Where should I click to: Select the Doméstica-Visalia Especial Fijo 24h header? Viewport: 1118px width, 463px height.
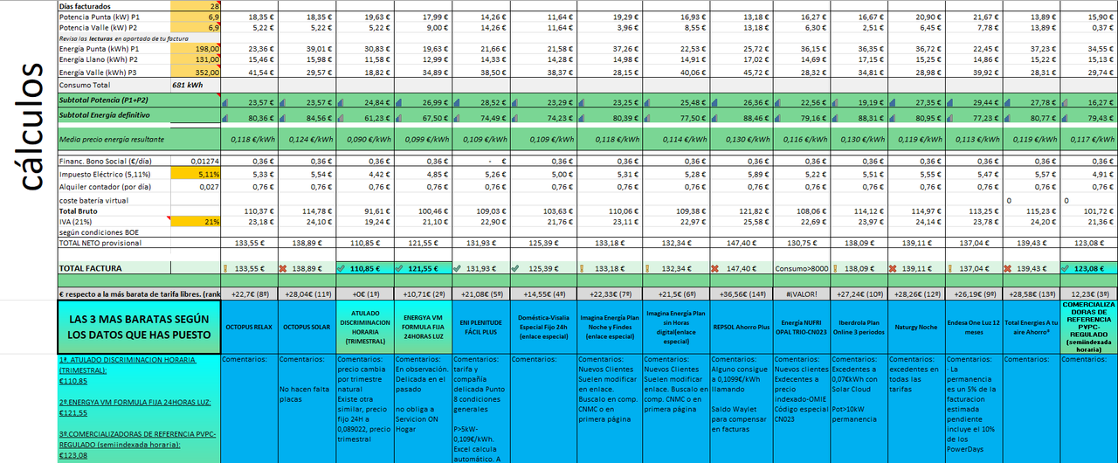[x=543, y=328]
